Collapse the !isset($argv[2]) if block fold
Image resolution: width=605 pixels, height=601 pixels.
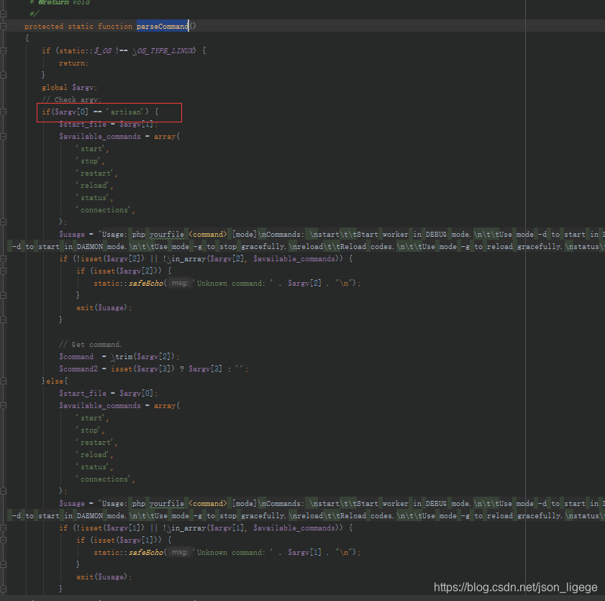[3, 259]
